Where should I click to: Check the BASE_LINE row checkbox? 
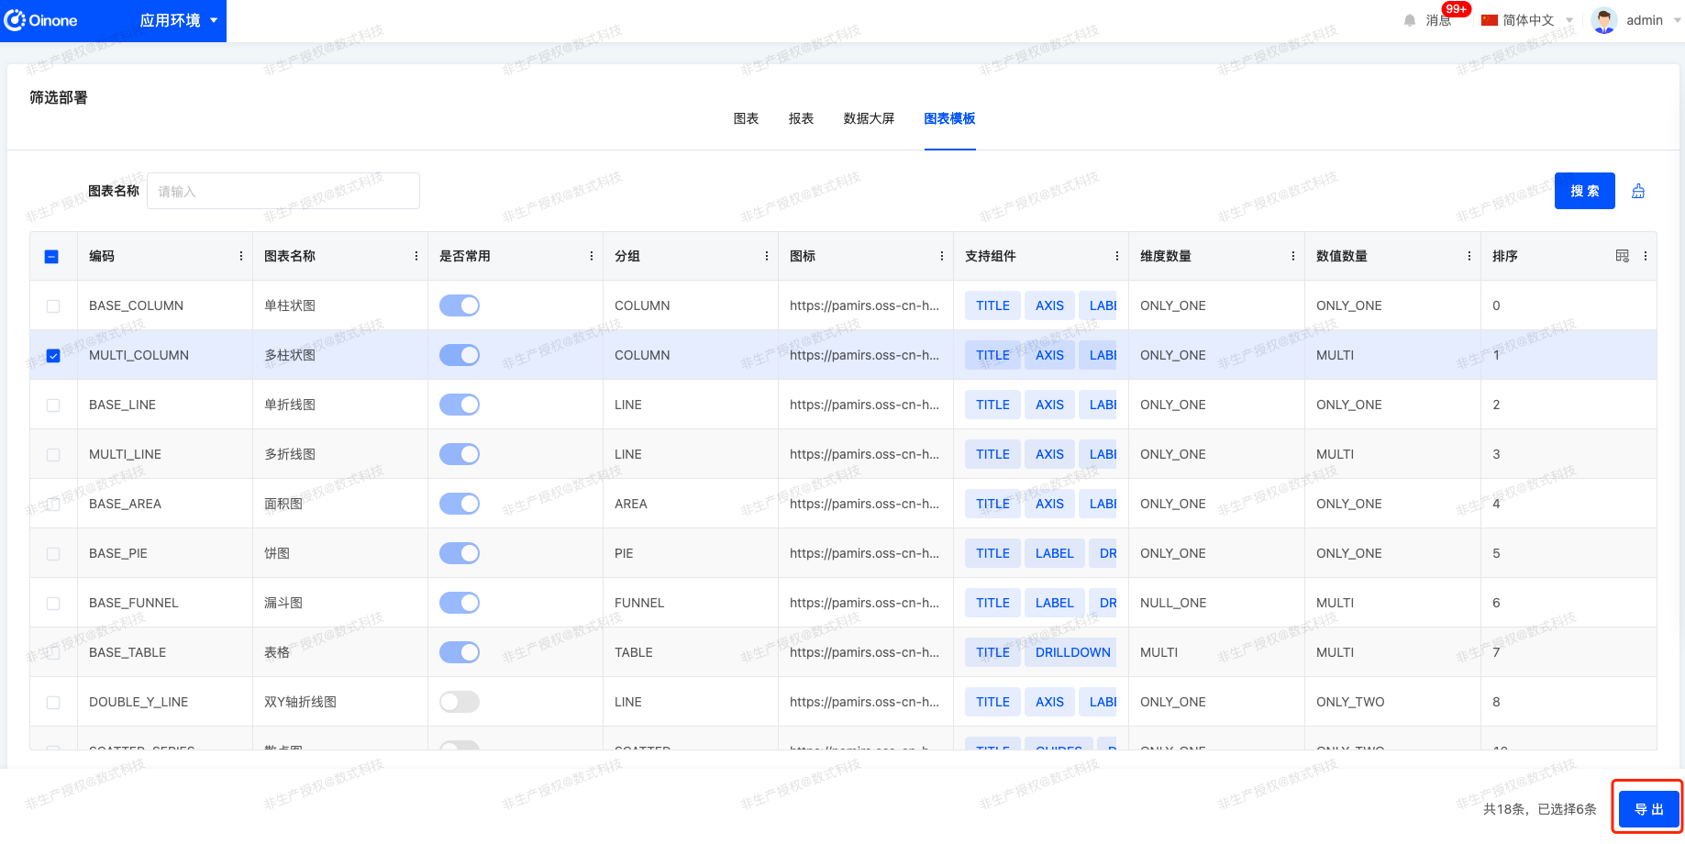tap(53, 405)
